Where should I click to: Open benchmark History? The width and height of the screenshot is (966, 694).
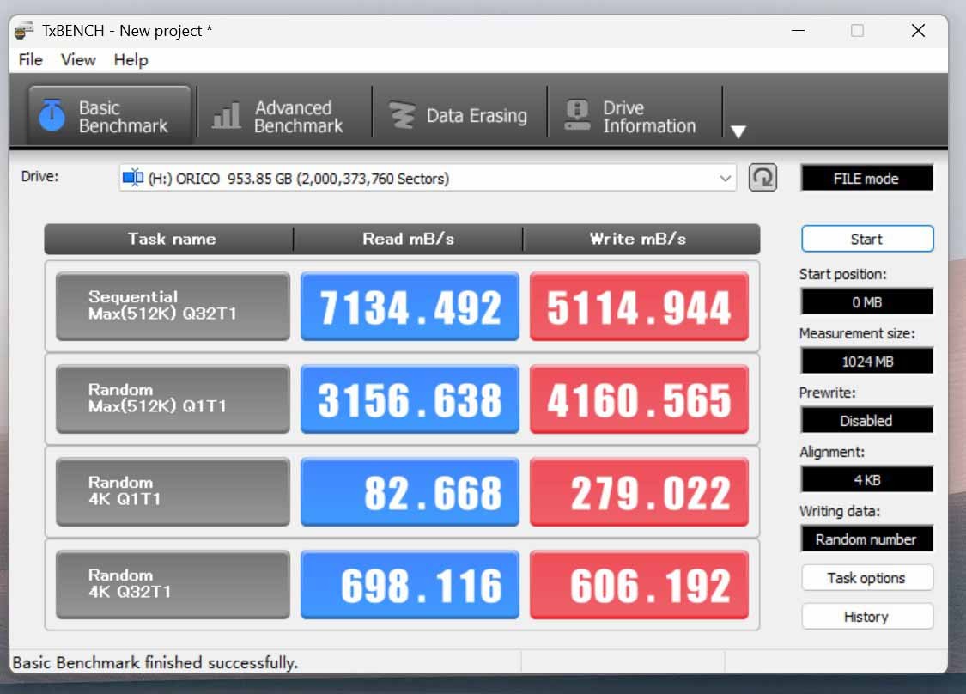click(x=867, y=617)
